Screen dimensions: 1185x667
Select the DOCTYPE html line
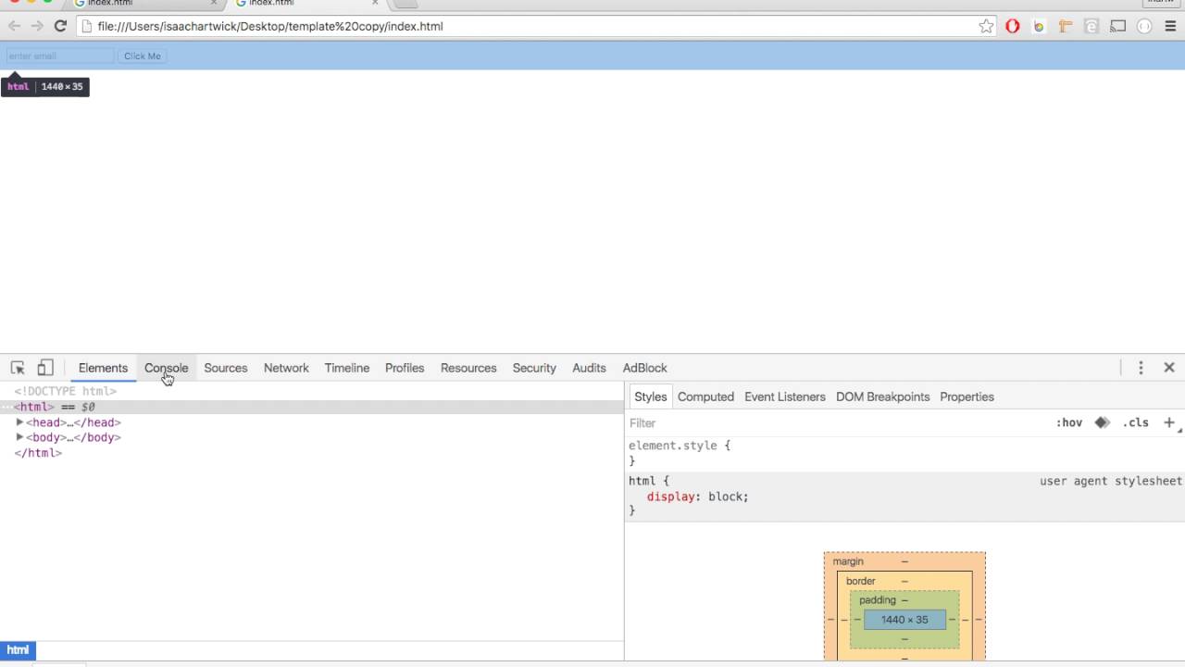pos(66,391)
